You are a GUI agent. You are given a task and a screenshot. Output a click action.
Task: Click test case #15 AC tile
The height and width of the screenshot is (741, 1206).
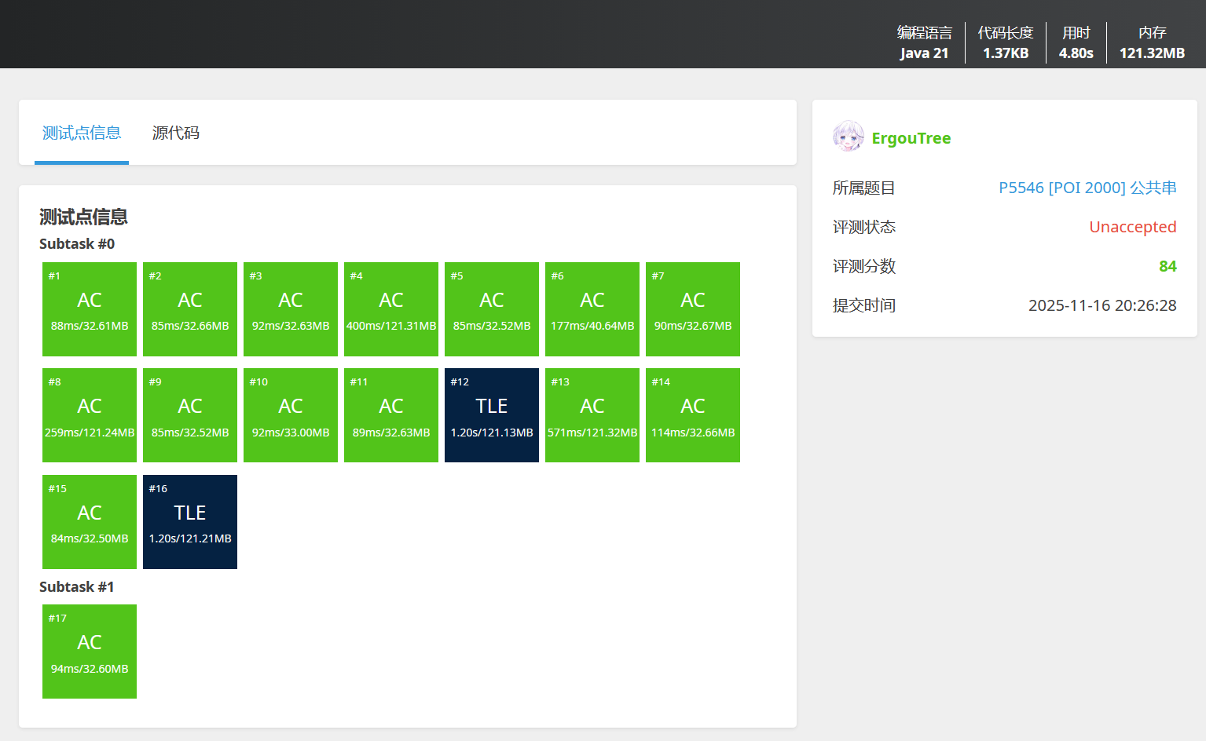(x=90, y=522)
